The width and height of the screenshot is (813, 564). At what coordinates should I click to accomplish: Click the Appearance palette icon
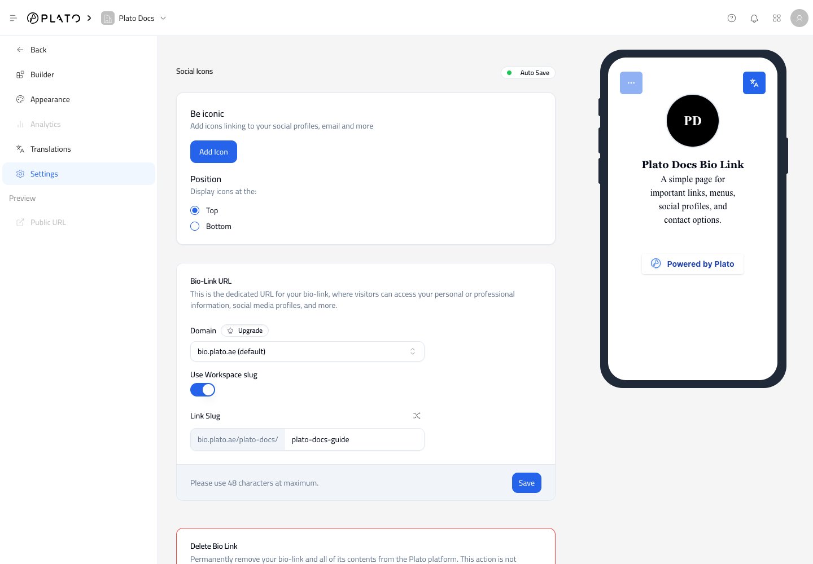tap(20, 99)
